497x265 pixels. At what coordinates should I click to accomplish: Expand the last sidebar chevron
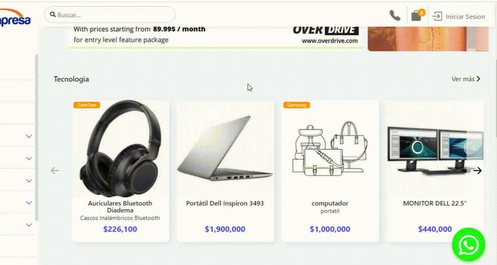point(29,225)
